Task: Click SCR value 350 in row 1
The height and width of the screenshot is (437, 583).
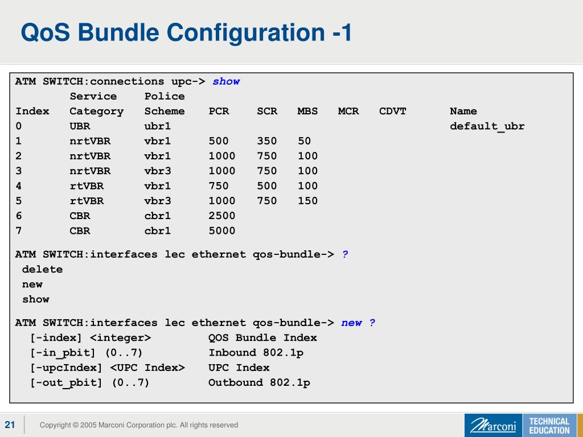Action: [267, 141]
